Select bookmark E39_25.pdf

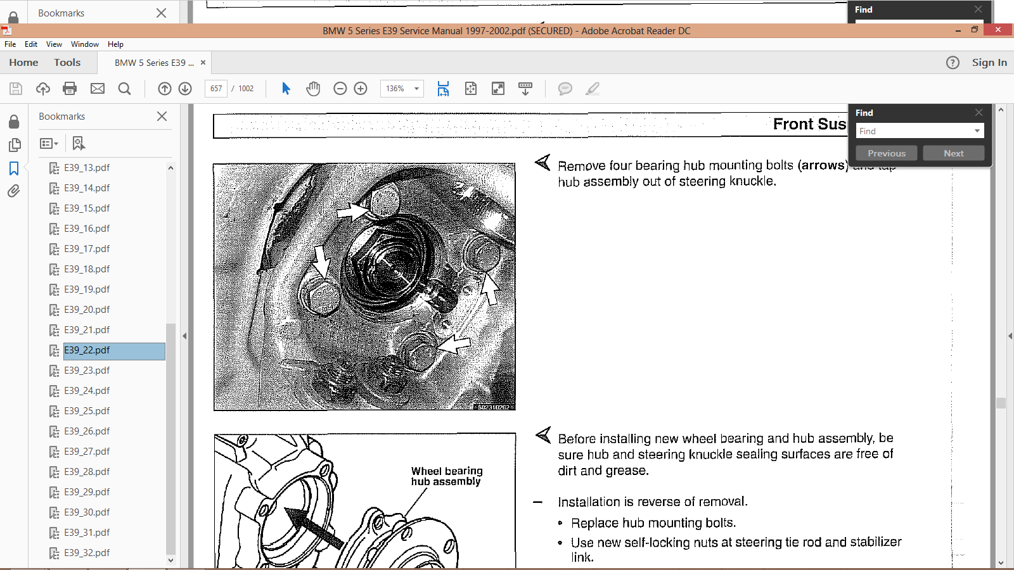87,411
